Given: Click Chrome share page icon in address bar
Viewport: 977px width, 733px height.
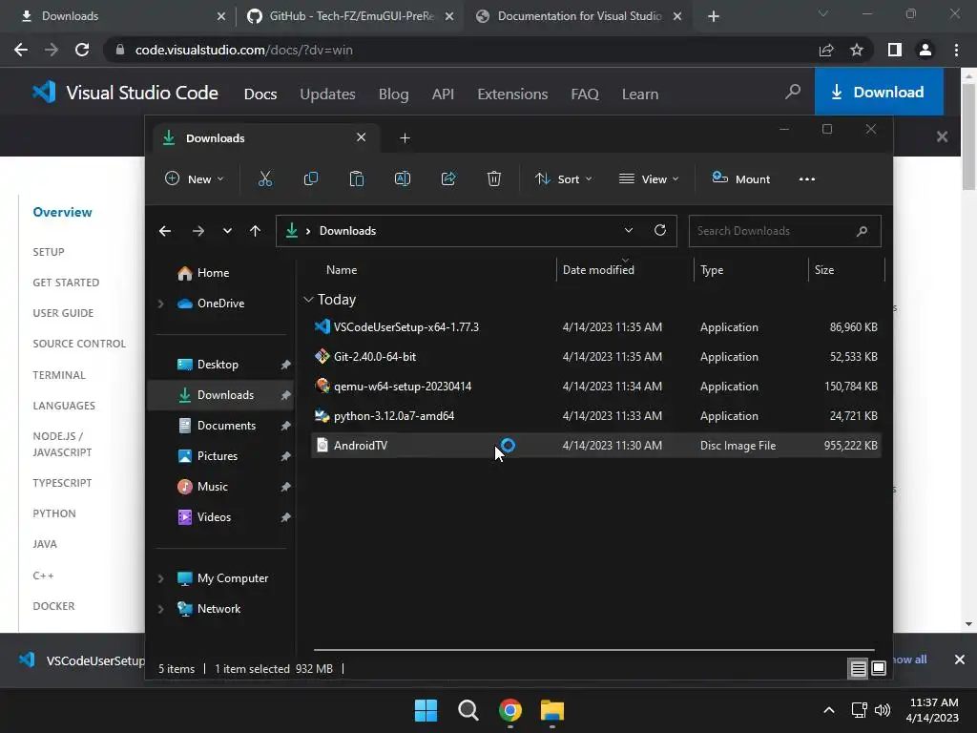Looking at the screenshot, I should click(826, 50).
